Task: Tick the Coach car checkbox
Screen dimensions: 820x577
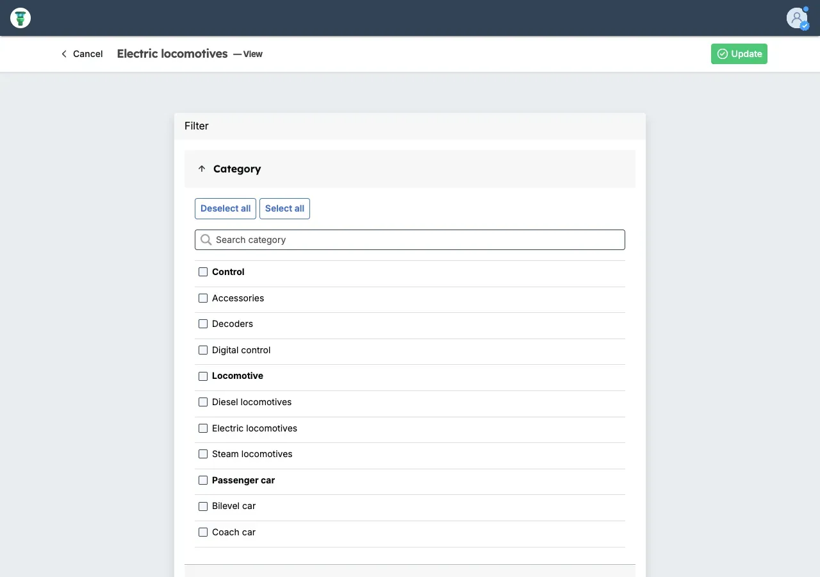Action: (x=203, y=532)
